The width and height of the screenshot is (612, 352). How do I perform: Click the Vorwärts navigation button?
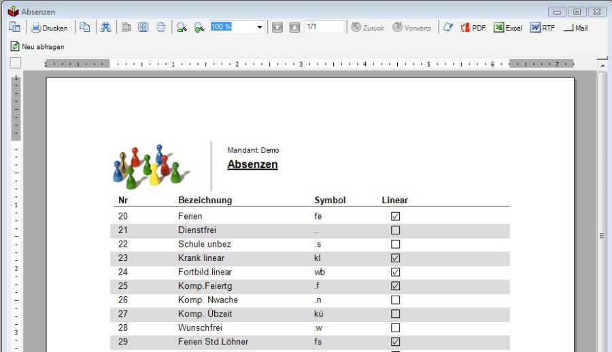point(412,27)
